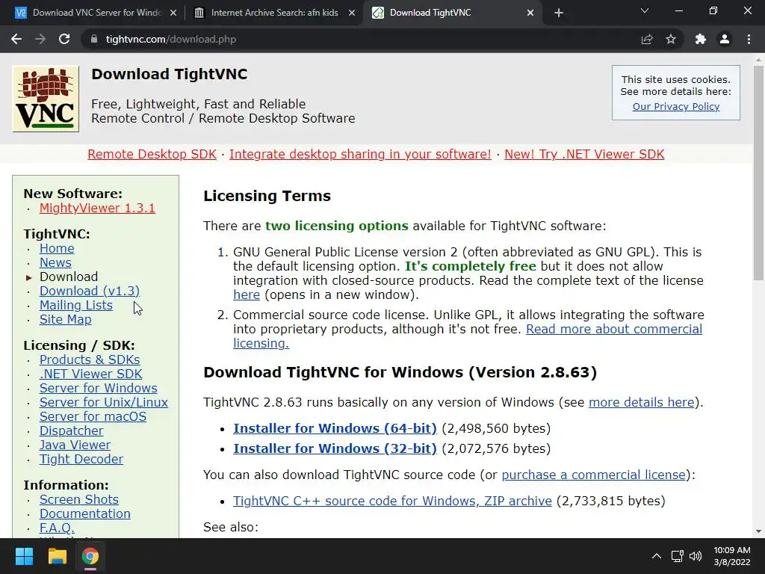This screenshot has width=765, height=574.
Task: Open F.A.Q. link
Action: (x=57, y=528)
